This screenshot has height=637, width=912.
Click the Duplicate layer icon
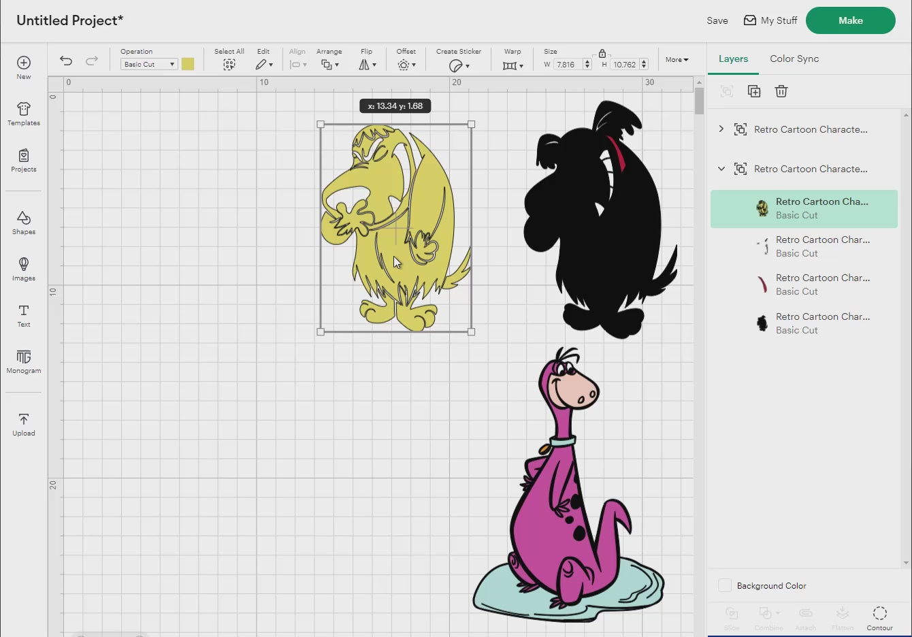754,91
